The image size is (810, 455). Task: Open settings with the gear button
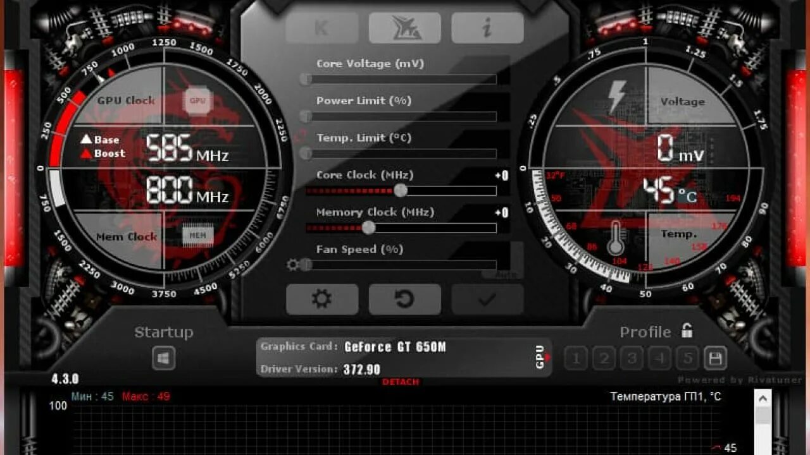tap(322, 299)
